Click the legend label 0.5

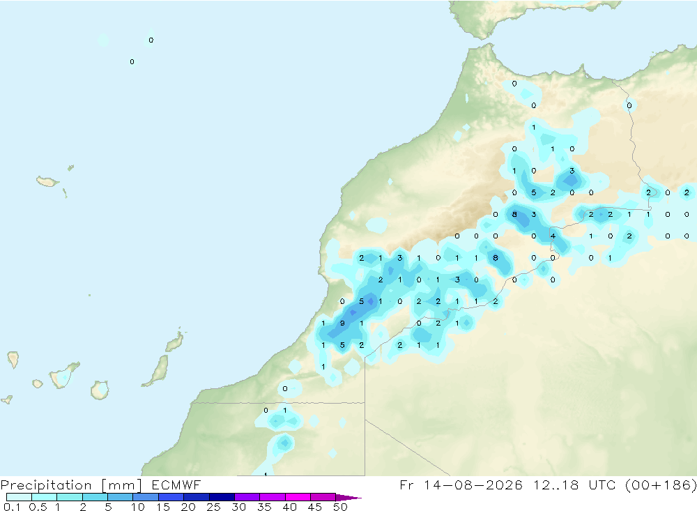38,507
